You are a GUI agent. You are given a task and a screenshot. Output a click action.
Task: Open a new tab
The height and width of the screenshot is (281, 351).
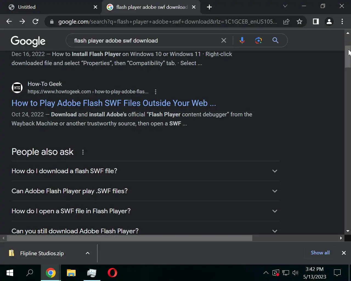pyautogui.click(x=209, y=7)
